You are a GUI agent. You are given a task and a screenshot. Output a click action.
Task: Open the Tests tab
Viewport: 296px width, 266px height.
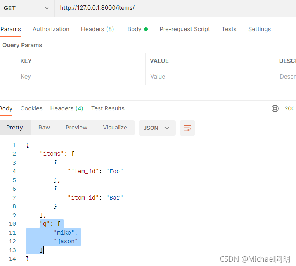(x=229, y=29)
